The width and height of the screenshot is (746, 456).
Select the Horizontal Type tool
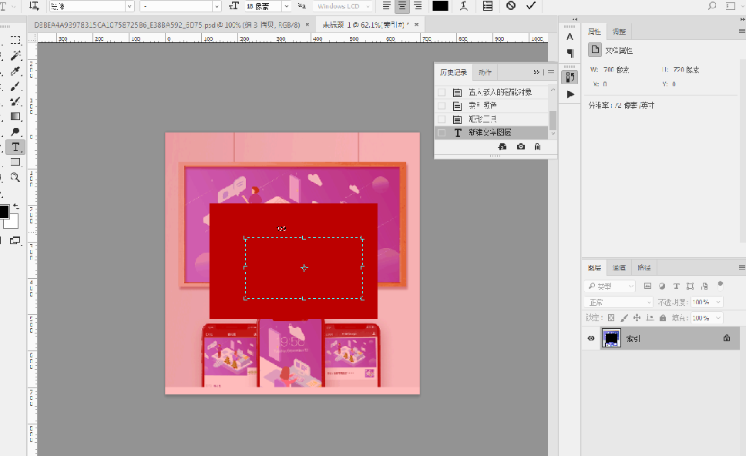point(15,147)
